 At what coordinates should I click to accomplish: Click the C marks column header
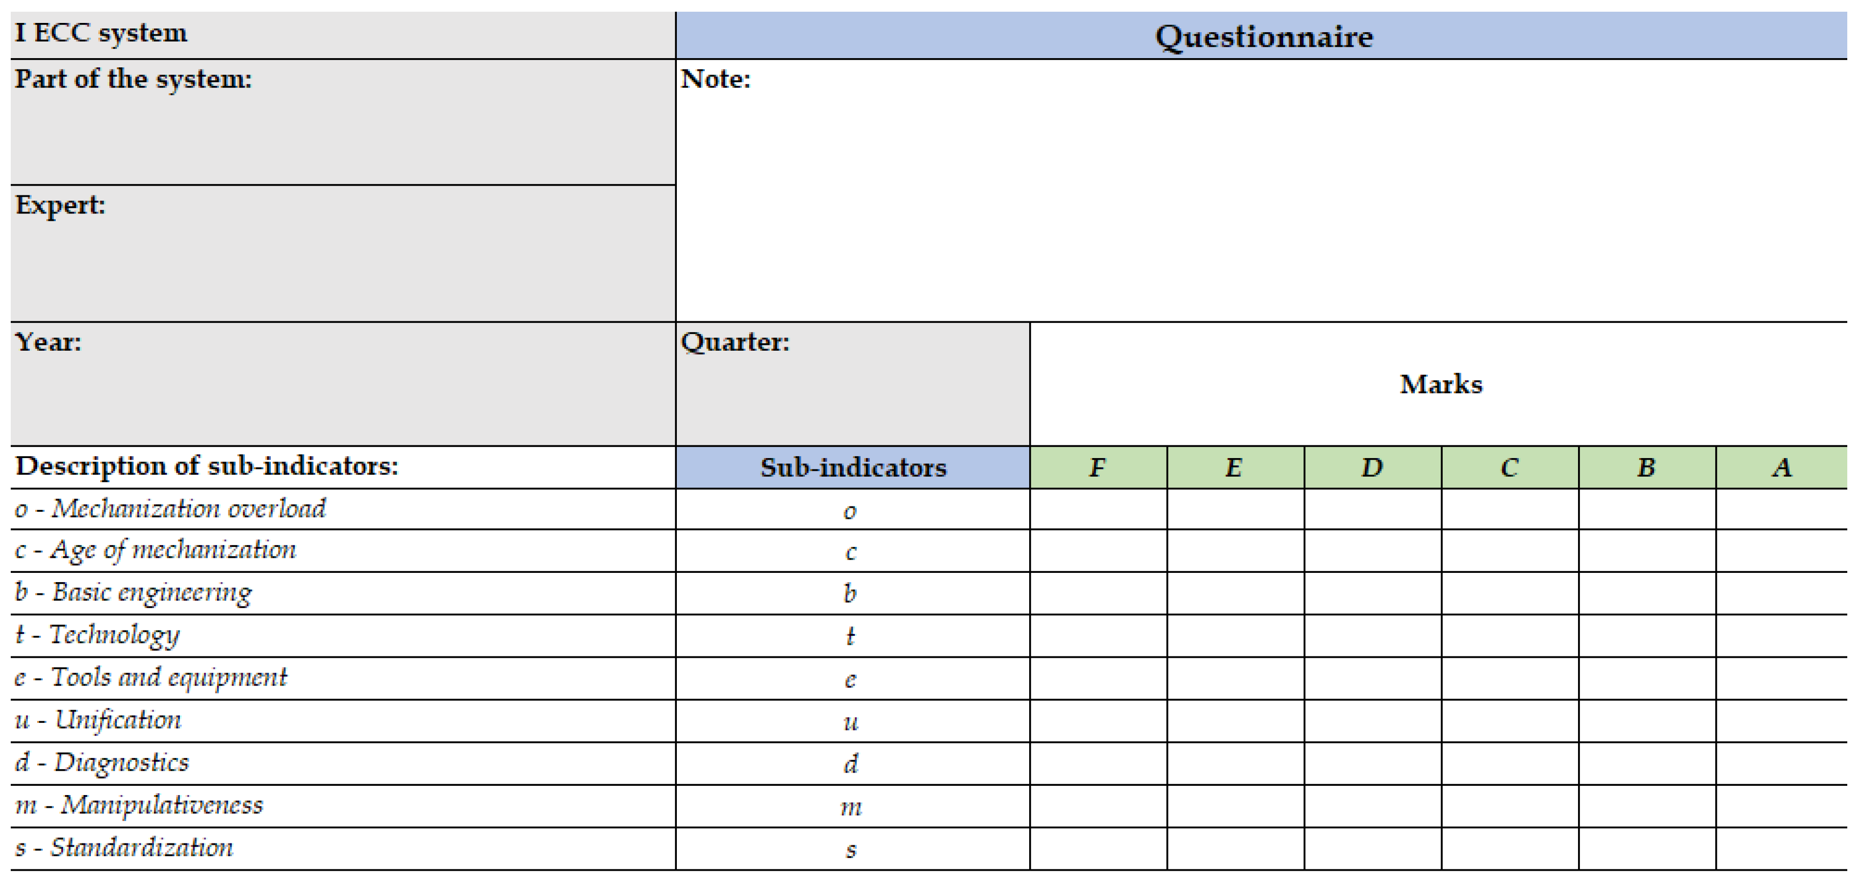(x=1510, y=467)
